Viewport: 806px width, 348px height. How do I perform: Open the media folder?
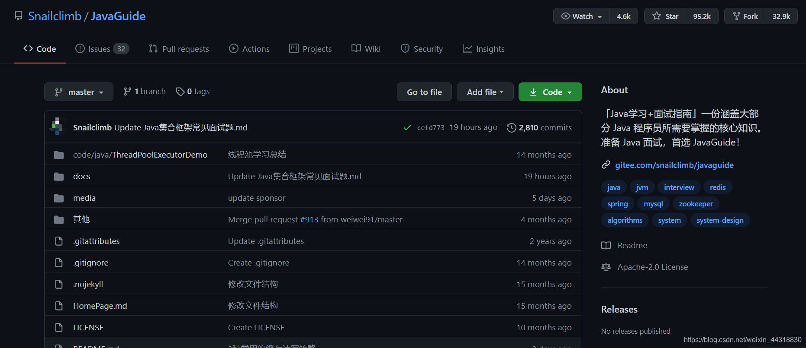pos(84,198)
